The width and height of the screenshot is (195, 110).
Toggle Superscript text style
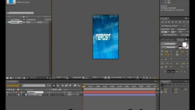pos(181,71)
